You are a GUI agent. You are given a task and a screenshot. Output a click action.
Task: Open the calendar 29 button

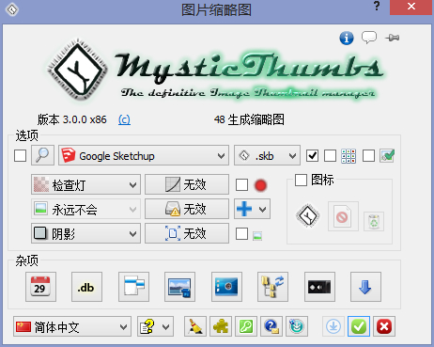point(40,287)
